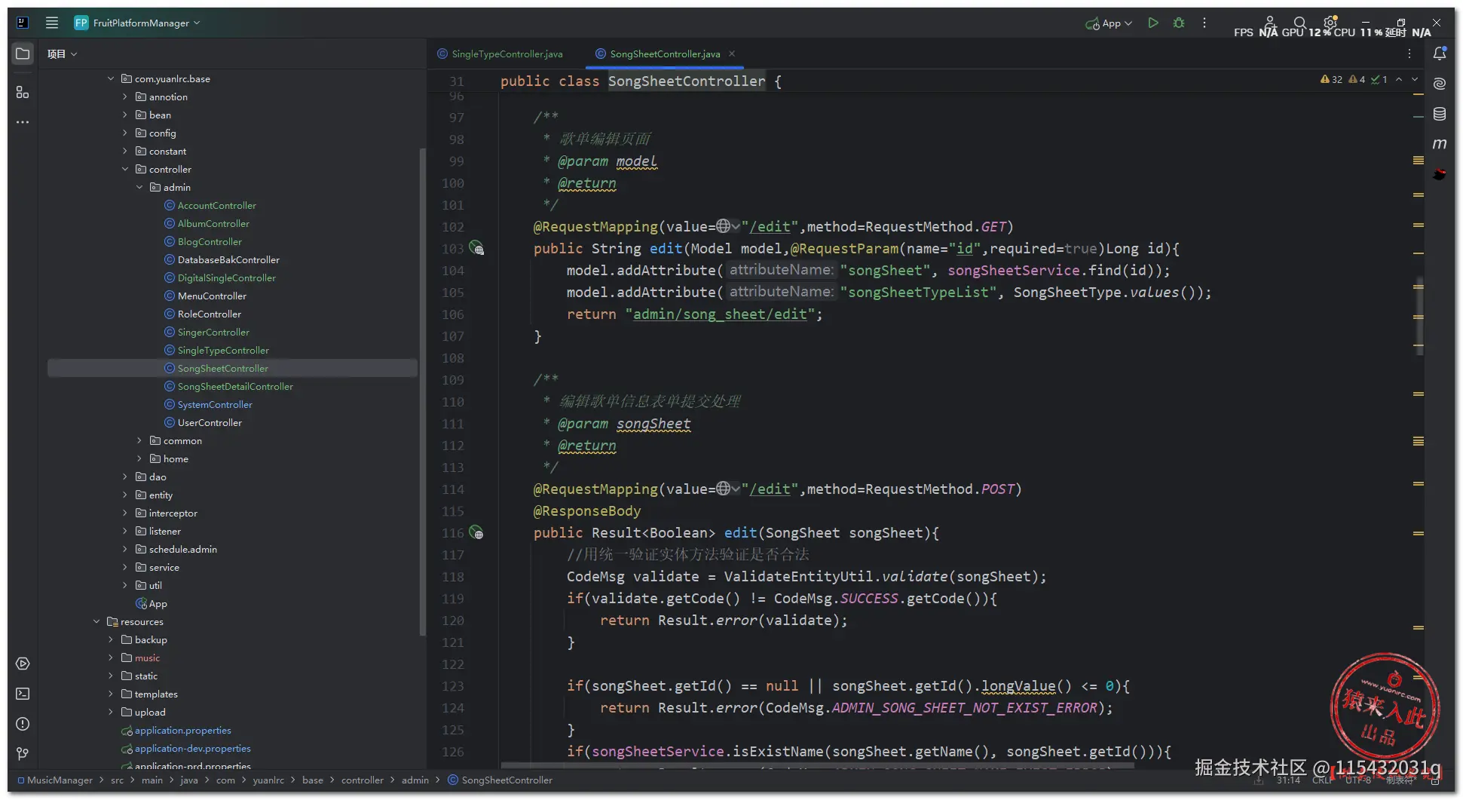Open application.properties file
Screen dimensions: 1463x800
pyautogui.click(x=183, y=730)
